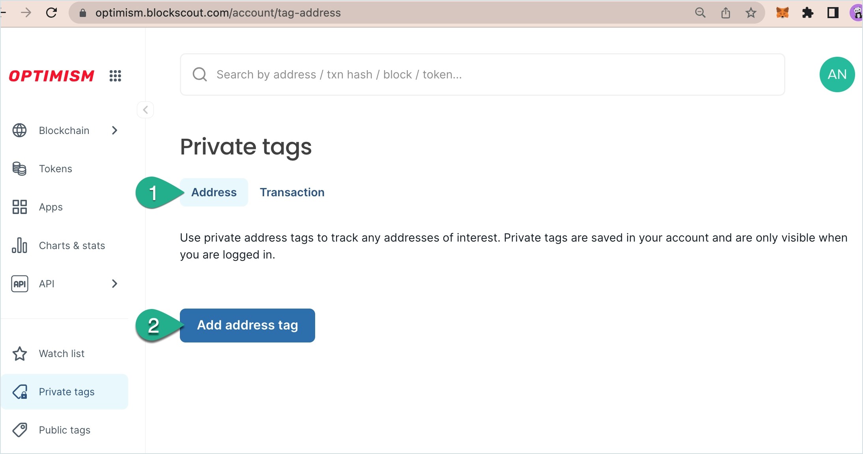
Task: Open Watch list star item
Action: (61, 354)
